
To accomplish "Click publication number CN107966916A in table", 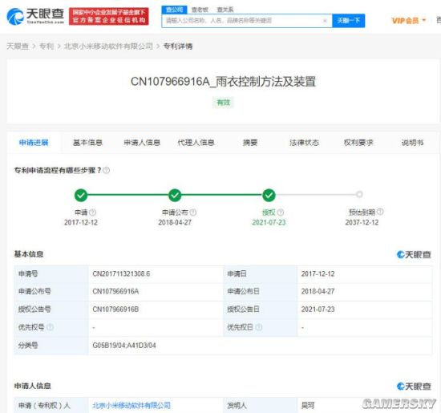I will tap(115, 291).
